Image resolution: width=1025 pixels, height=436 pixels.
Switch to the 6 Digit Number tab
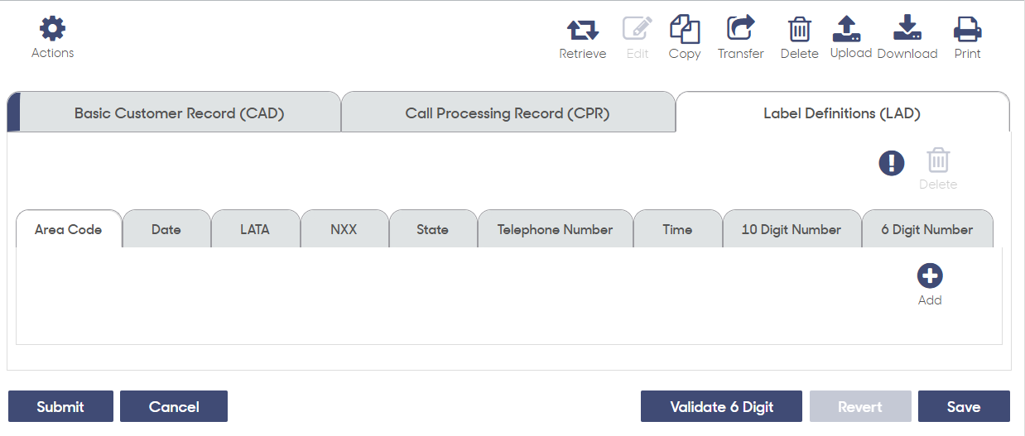927,229
